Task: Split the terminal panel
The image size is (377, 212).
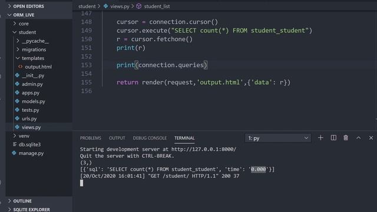Action: [x=333, y=138]
